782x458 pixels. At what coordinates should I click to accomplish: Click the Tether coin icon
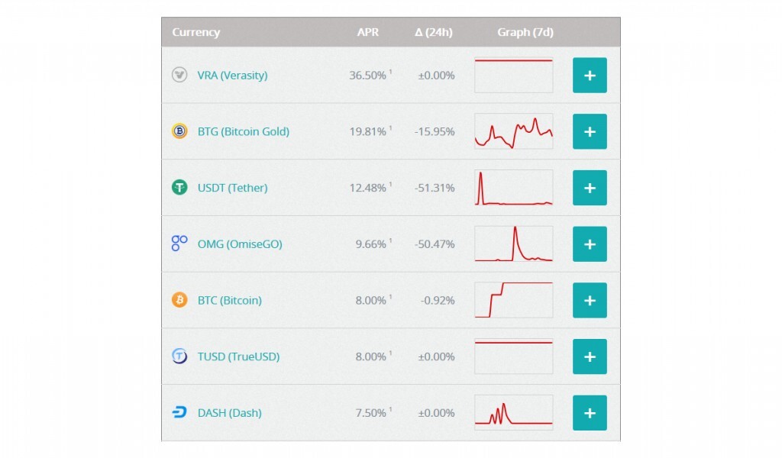(179, 188)
